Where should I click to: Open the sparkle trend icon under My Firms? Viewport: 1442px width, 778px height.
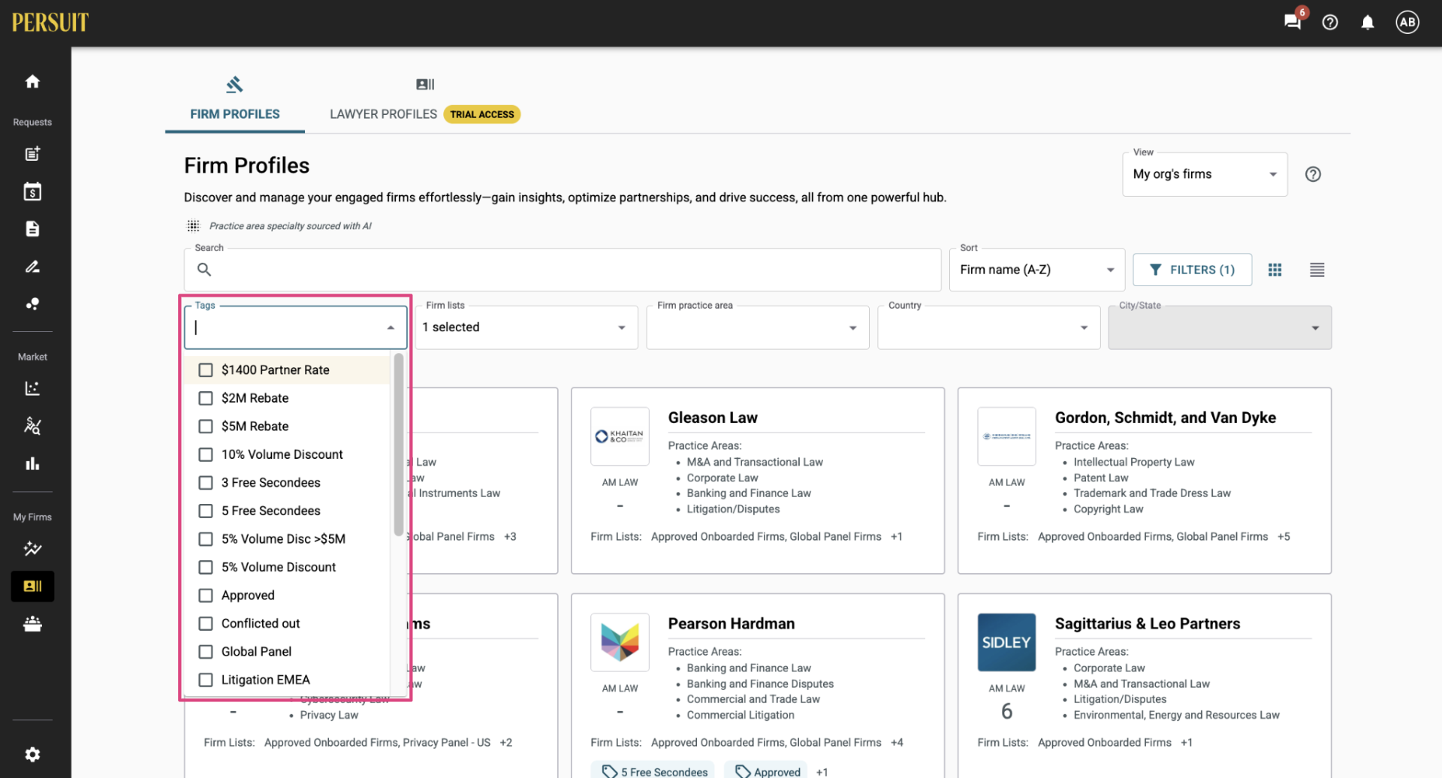coord(32,549)
